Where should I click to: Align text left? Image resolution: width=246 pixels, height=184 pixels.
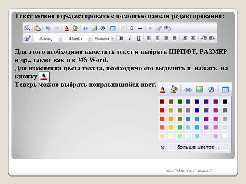tap(149, 38)
